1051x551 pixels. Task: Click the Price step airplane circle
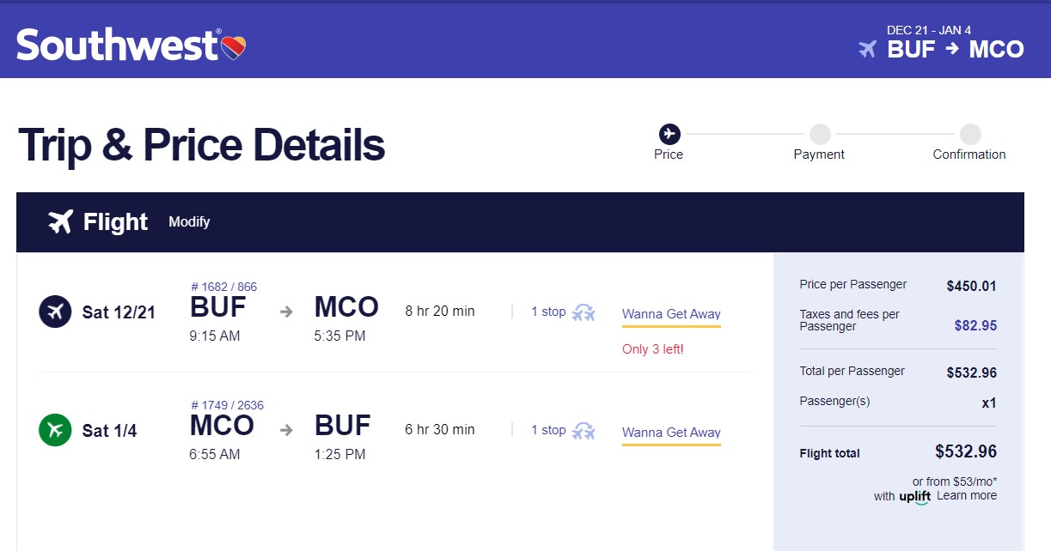click(x=669, y=134)
